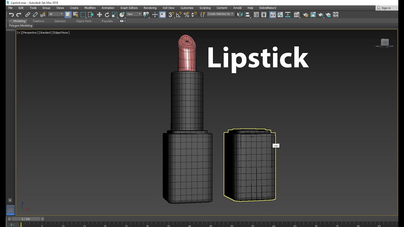Open the Graph Editors menu
Viewport: 404px width, 227px height.
129,8
